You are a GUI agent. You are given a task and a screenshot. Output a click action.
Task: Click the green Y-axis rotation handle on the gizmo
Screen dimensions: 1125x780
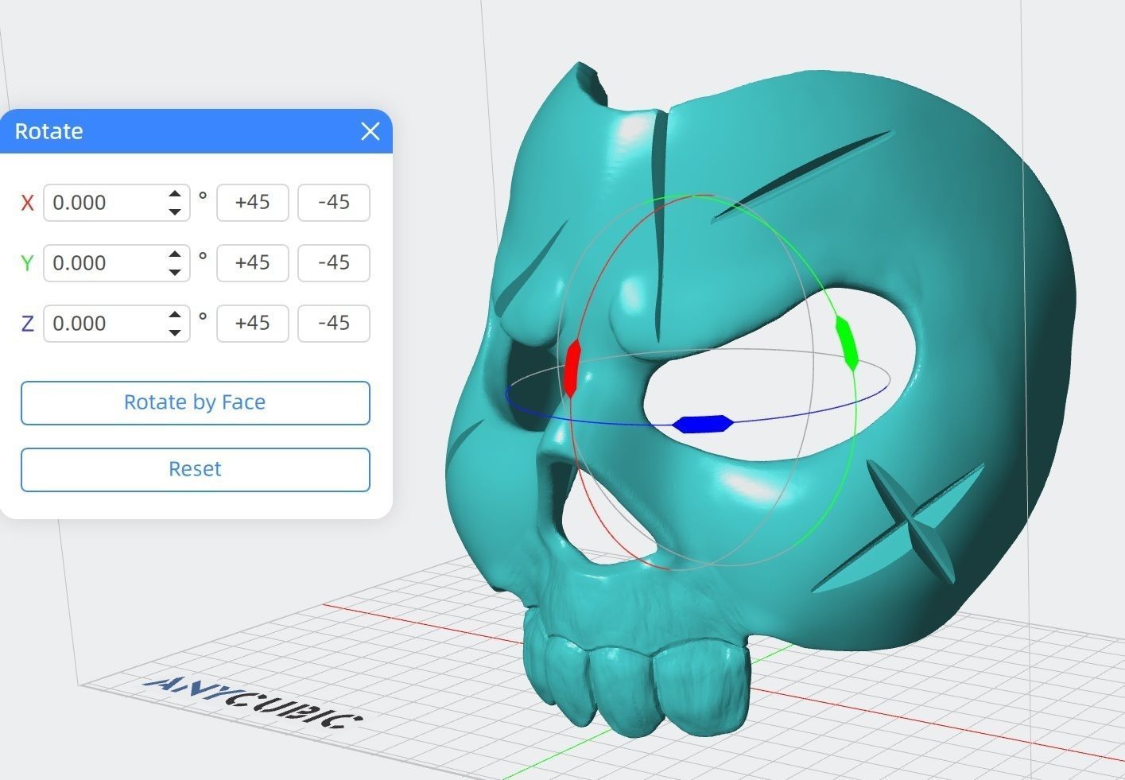pos(846,342)
